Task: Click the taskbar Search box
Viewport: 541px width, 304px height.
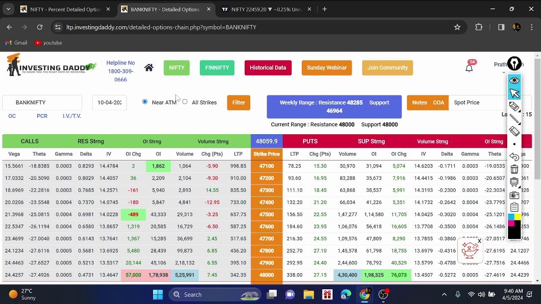Action: click(216, 294)
